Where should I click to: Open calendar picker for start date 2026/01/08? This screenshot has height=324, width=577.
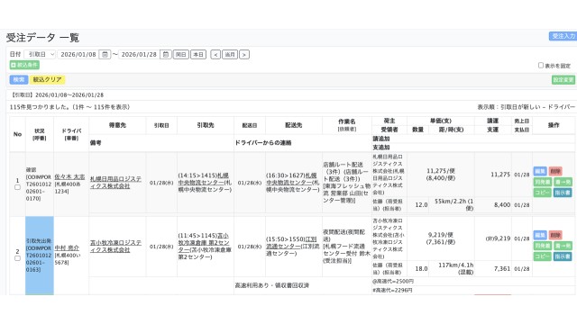coord(105,54)
